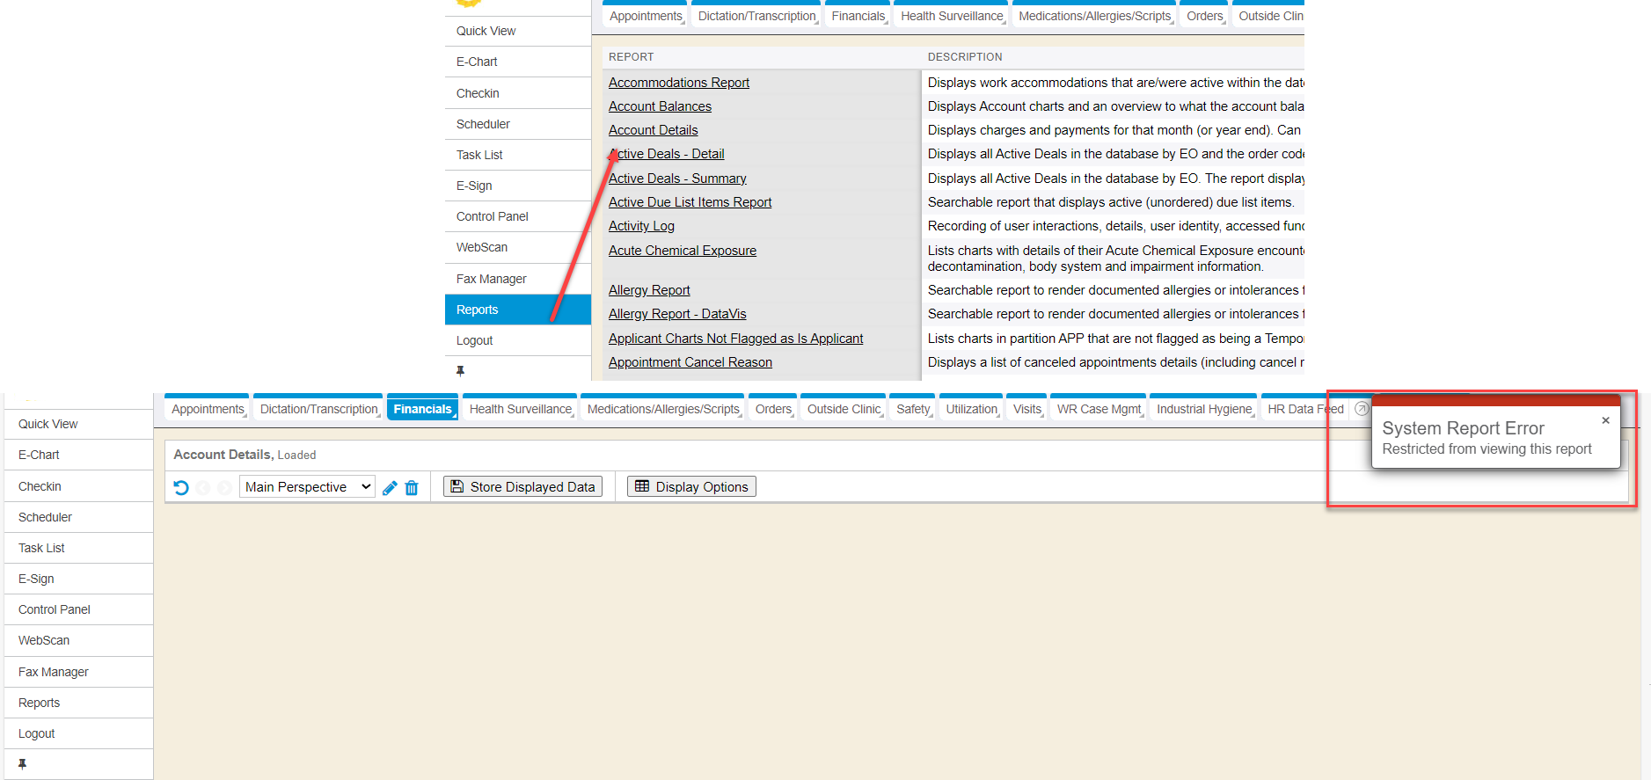Open the Acute Chemical Exposure report
The image size is (1651, 780).
[682, 251]
